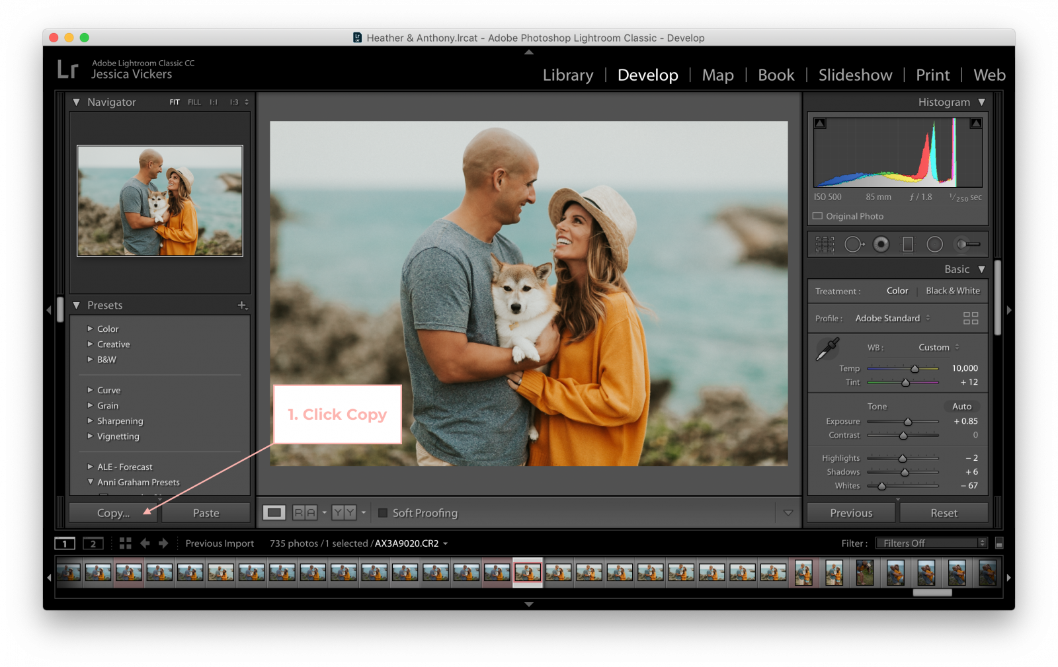The height and width of the screenshot is (667, 1058).
Task: Enable the Soft Proofing checkbox
Action: pos(383,512)
